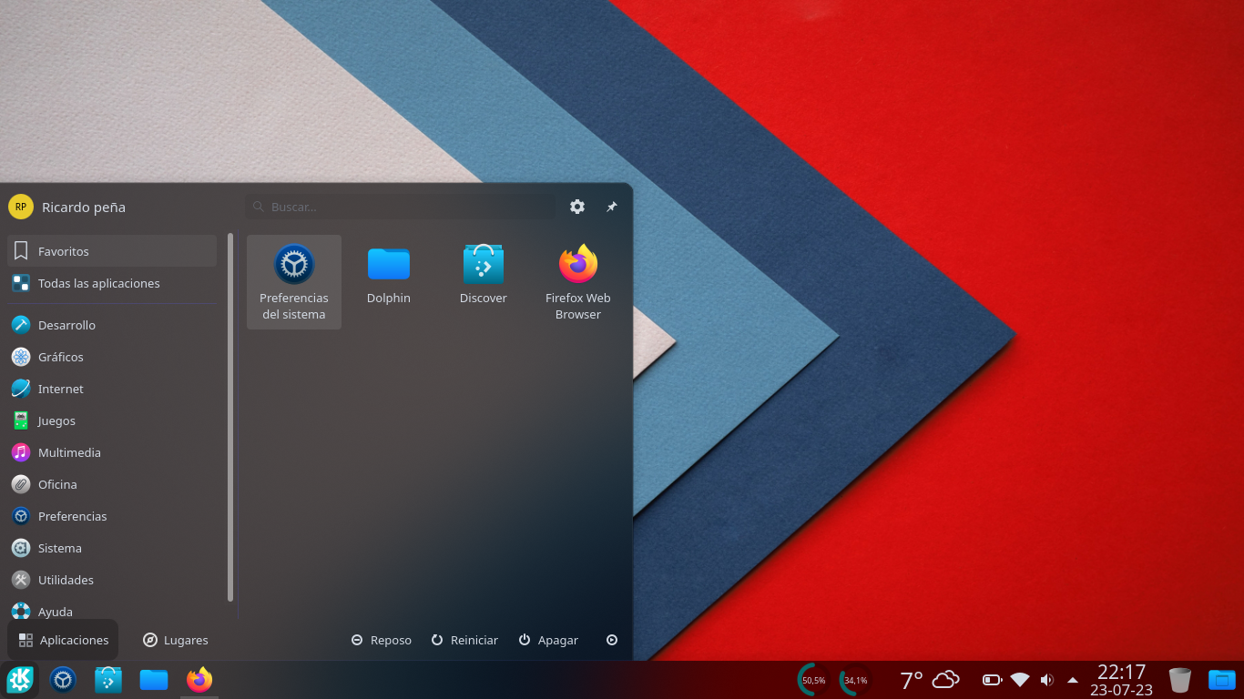Click the launcher configuration gear icon

pyautogui.click(x=577, y=207)
